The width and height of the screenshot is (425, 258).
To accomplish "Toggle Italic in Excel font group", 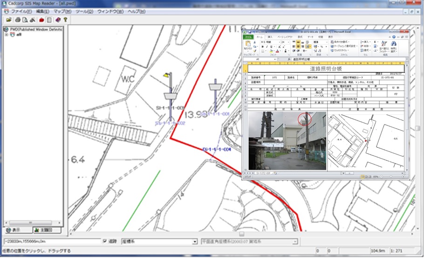I will coord(267,46).
